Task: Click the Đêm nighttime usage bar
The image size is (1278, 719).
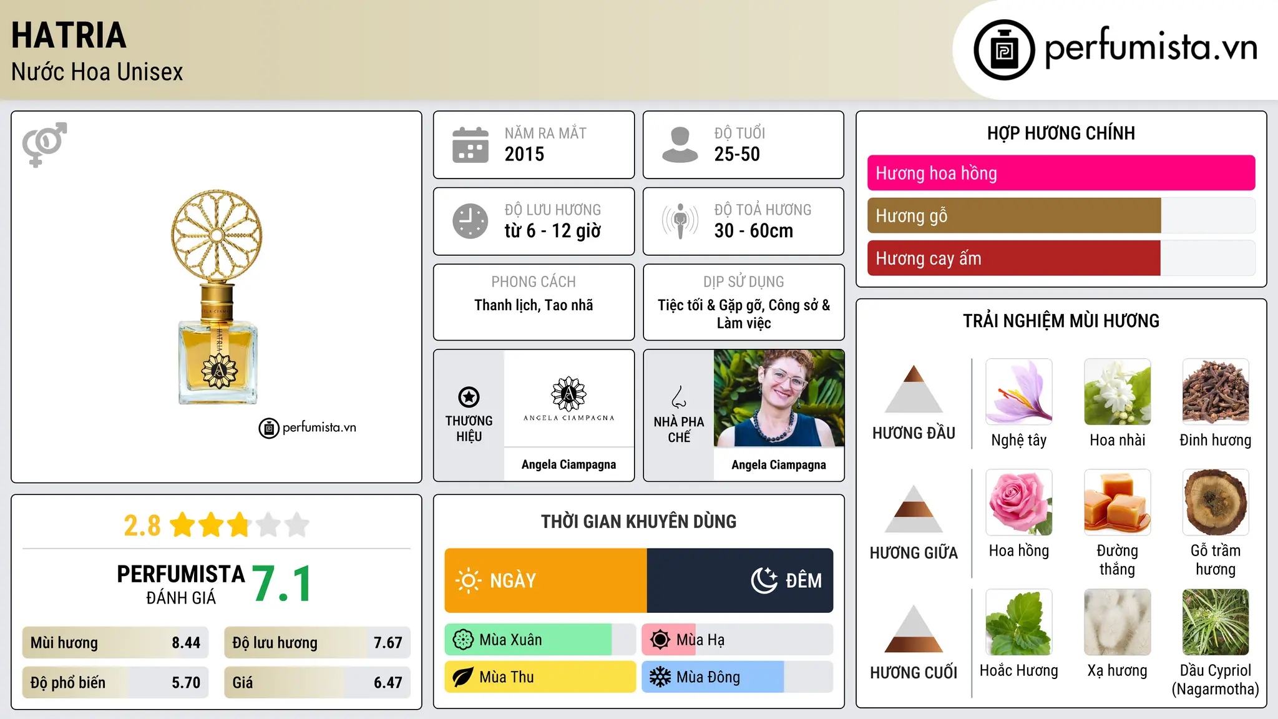Action: point(740,580)
